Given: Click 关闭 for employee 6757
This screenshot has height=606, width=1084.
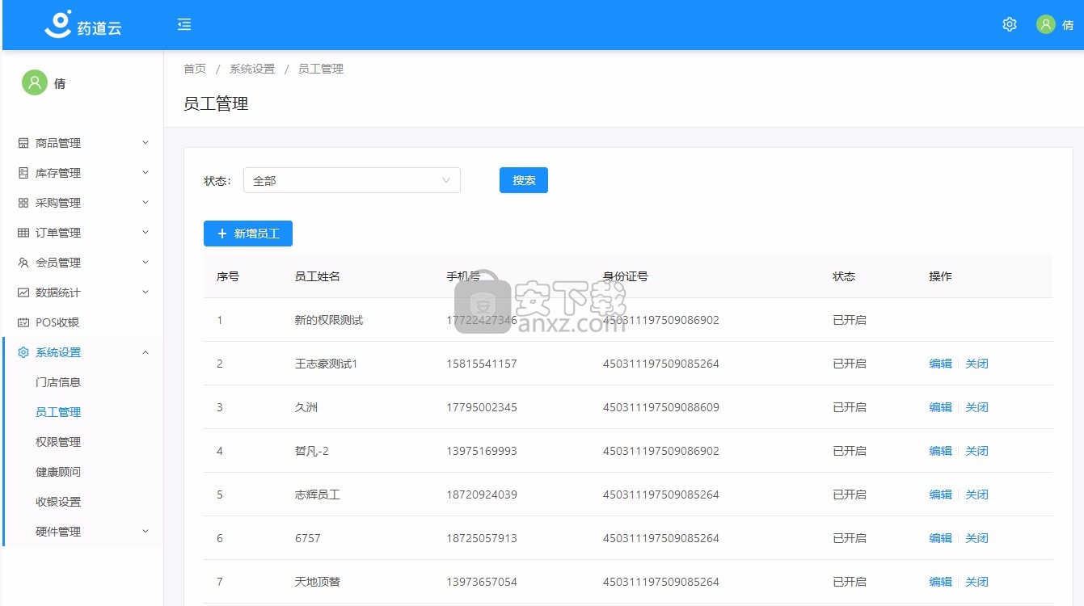Looking at the screenshot, I should pos(976,538).
